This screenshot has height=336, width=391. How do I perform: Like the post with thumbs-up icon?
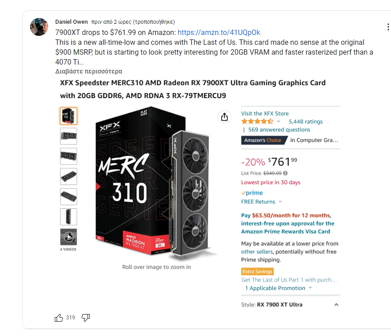(59, 318)
